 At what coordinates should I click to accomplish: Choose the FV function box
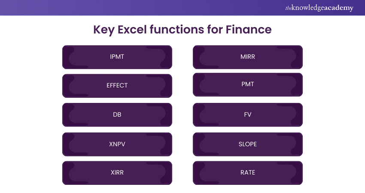point(247,115)
